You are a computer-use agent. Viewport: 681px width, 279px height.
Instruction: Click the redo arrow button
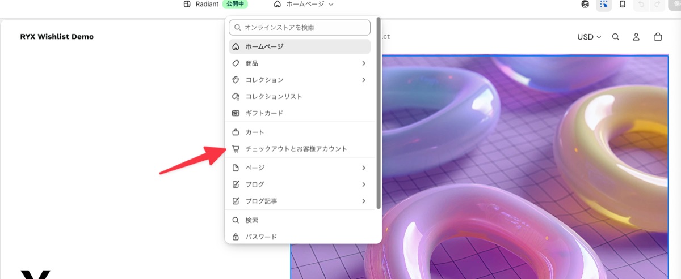tap(657, 5)
